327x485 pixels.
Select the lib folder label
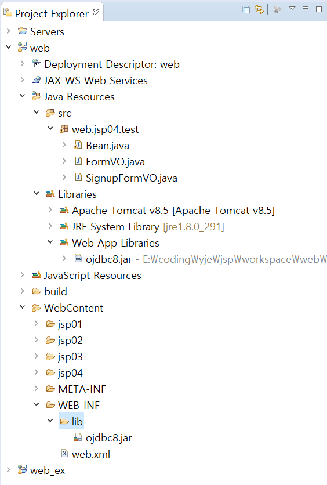pyautogui.click(x=77, y=421)
